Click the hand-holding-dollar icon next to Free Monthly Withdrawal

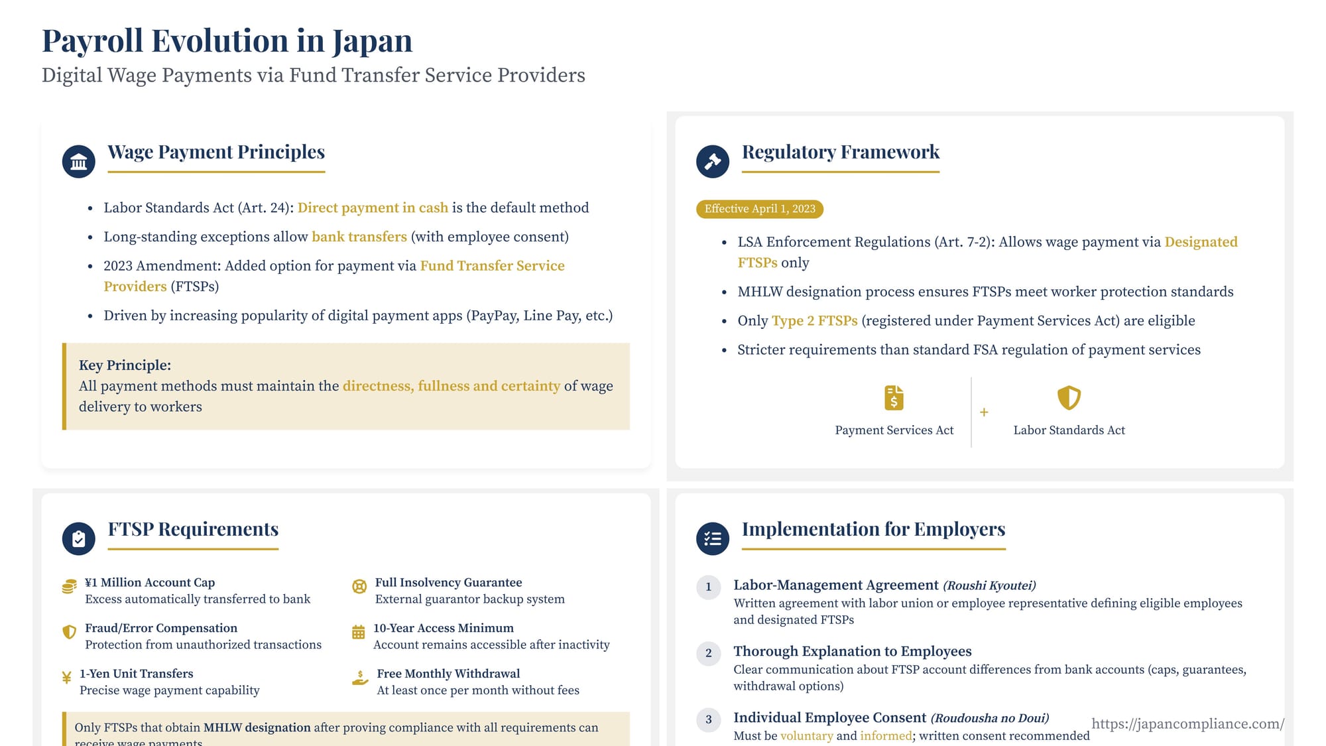360,677
